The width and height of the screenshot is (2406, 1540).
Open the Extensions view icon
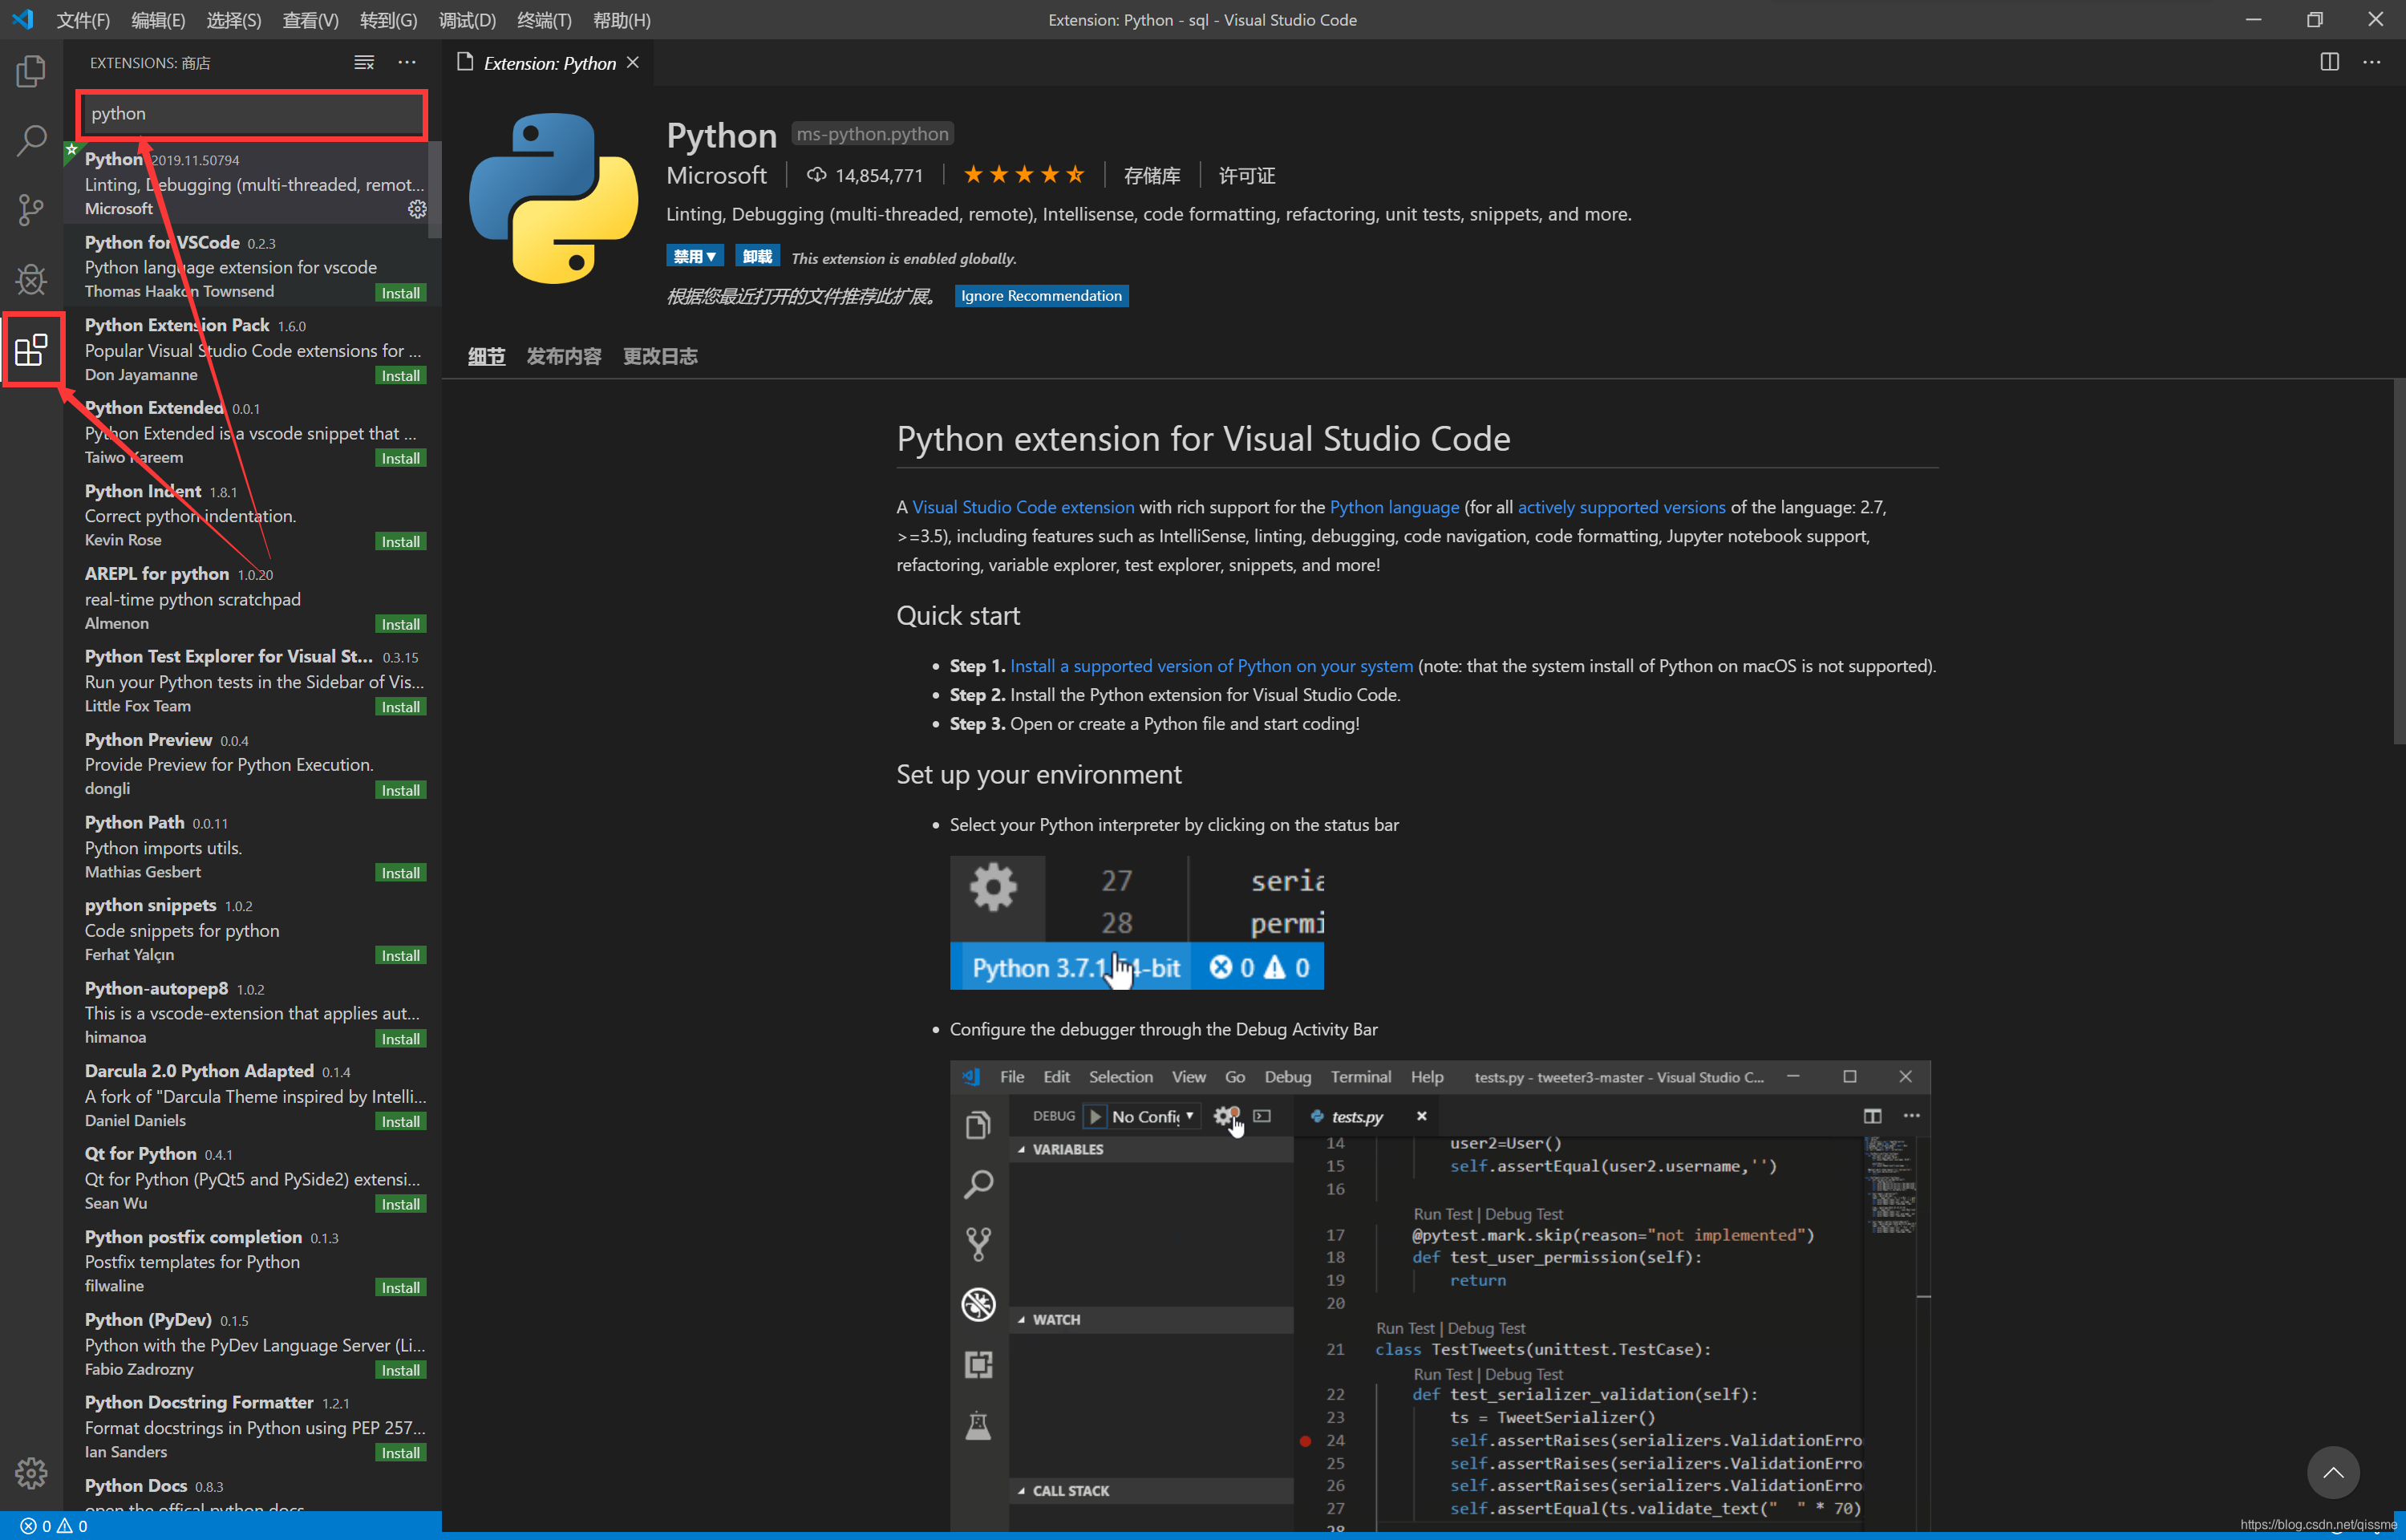pyautogui.click(x=31, y=349)
